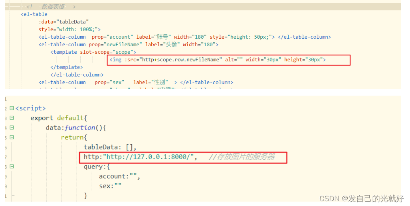This screenshot has height=206, width=410.
Task: Click label="头像" attribute
Action: pos(162,44)
